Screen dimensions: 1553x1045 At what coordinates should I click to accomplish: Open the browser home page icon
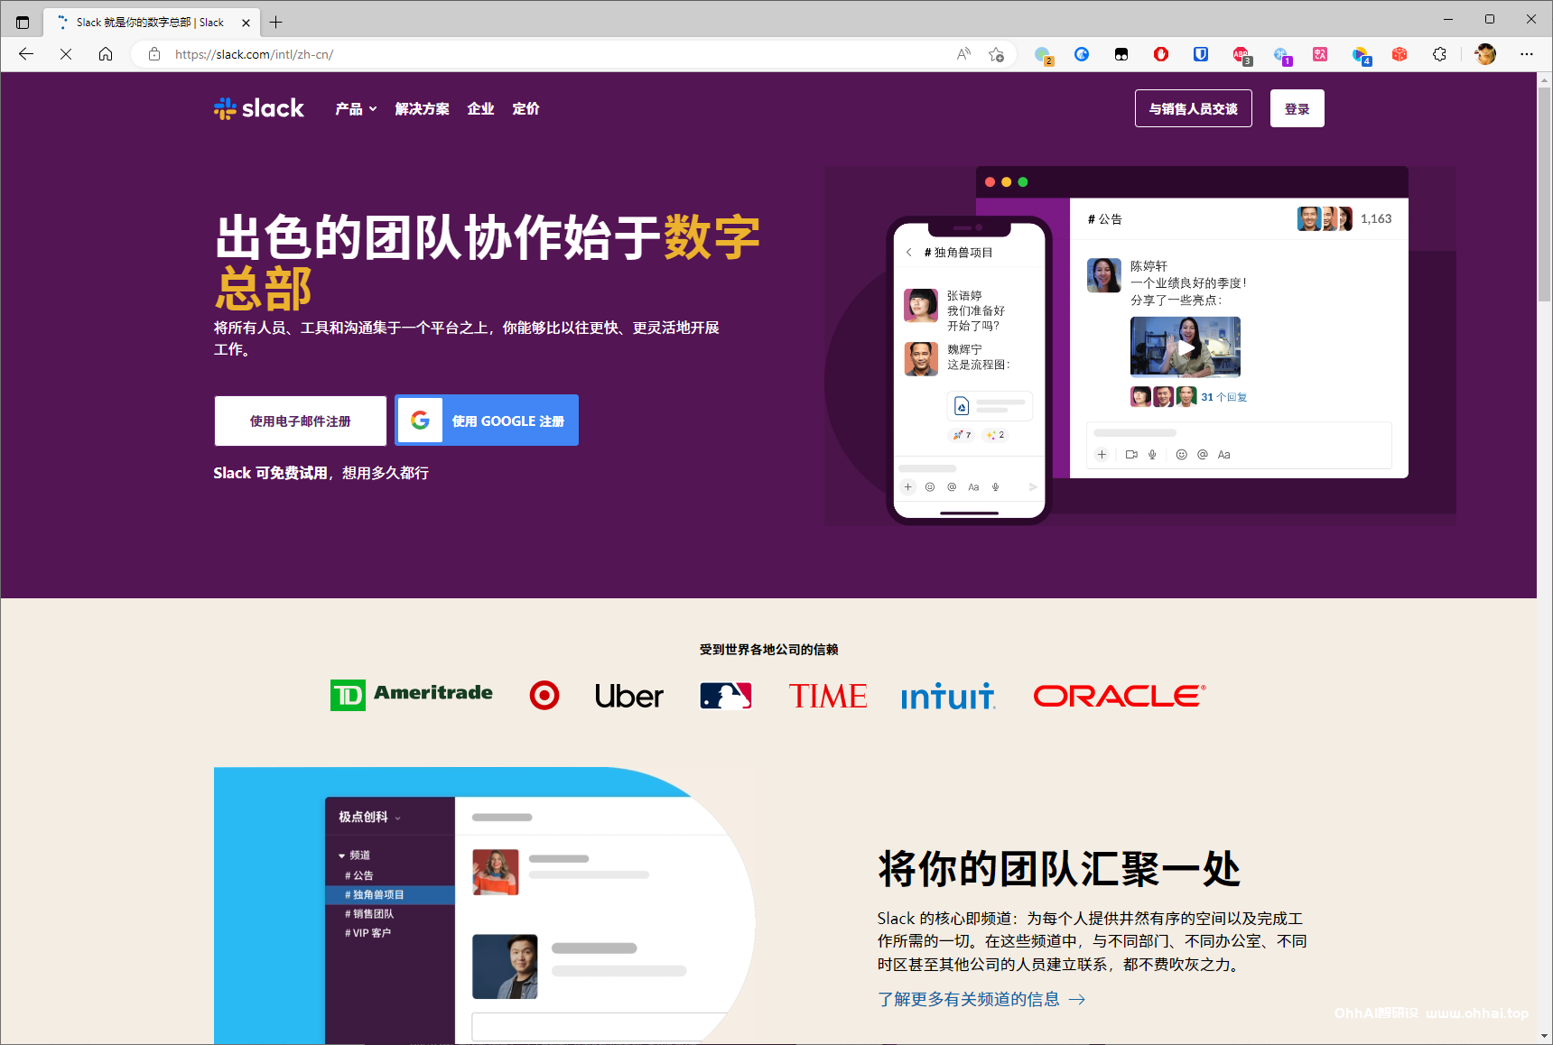click(106, 54)
